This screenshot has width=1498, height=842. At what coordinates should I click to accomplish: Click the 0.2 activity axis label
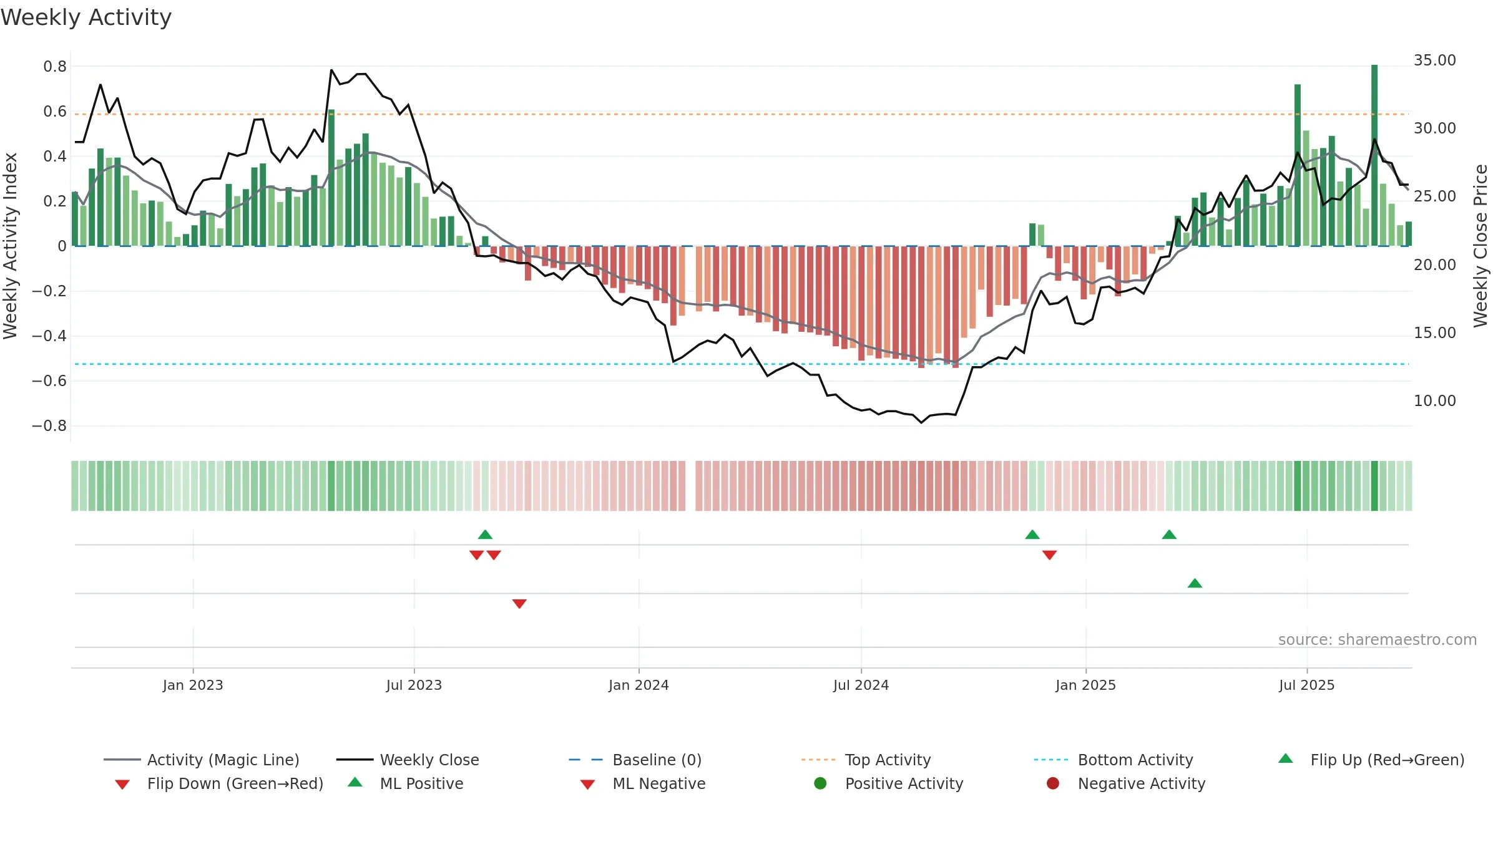55,201
